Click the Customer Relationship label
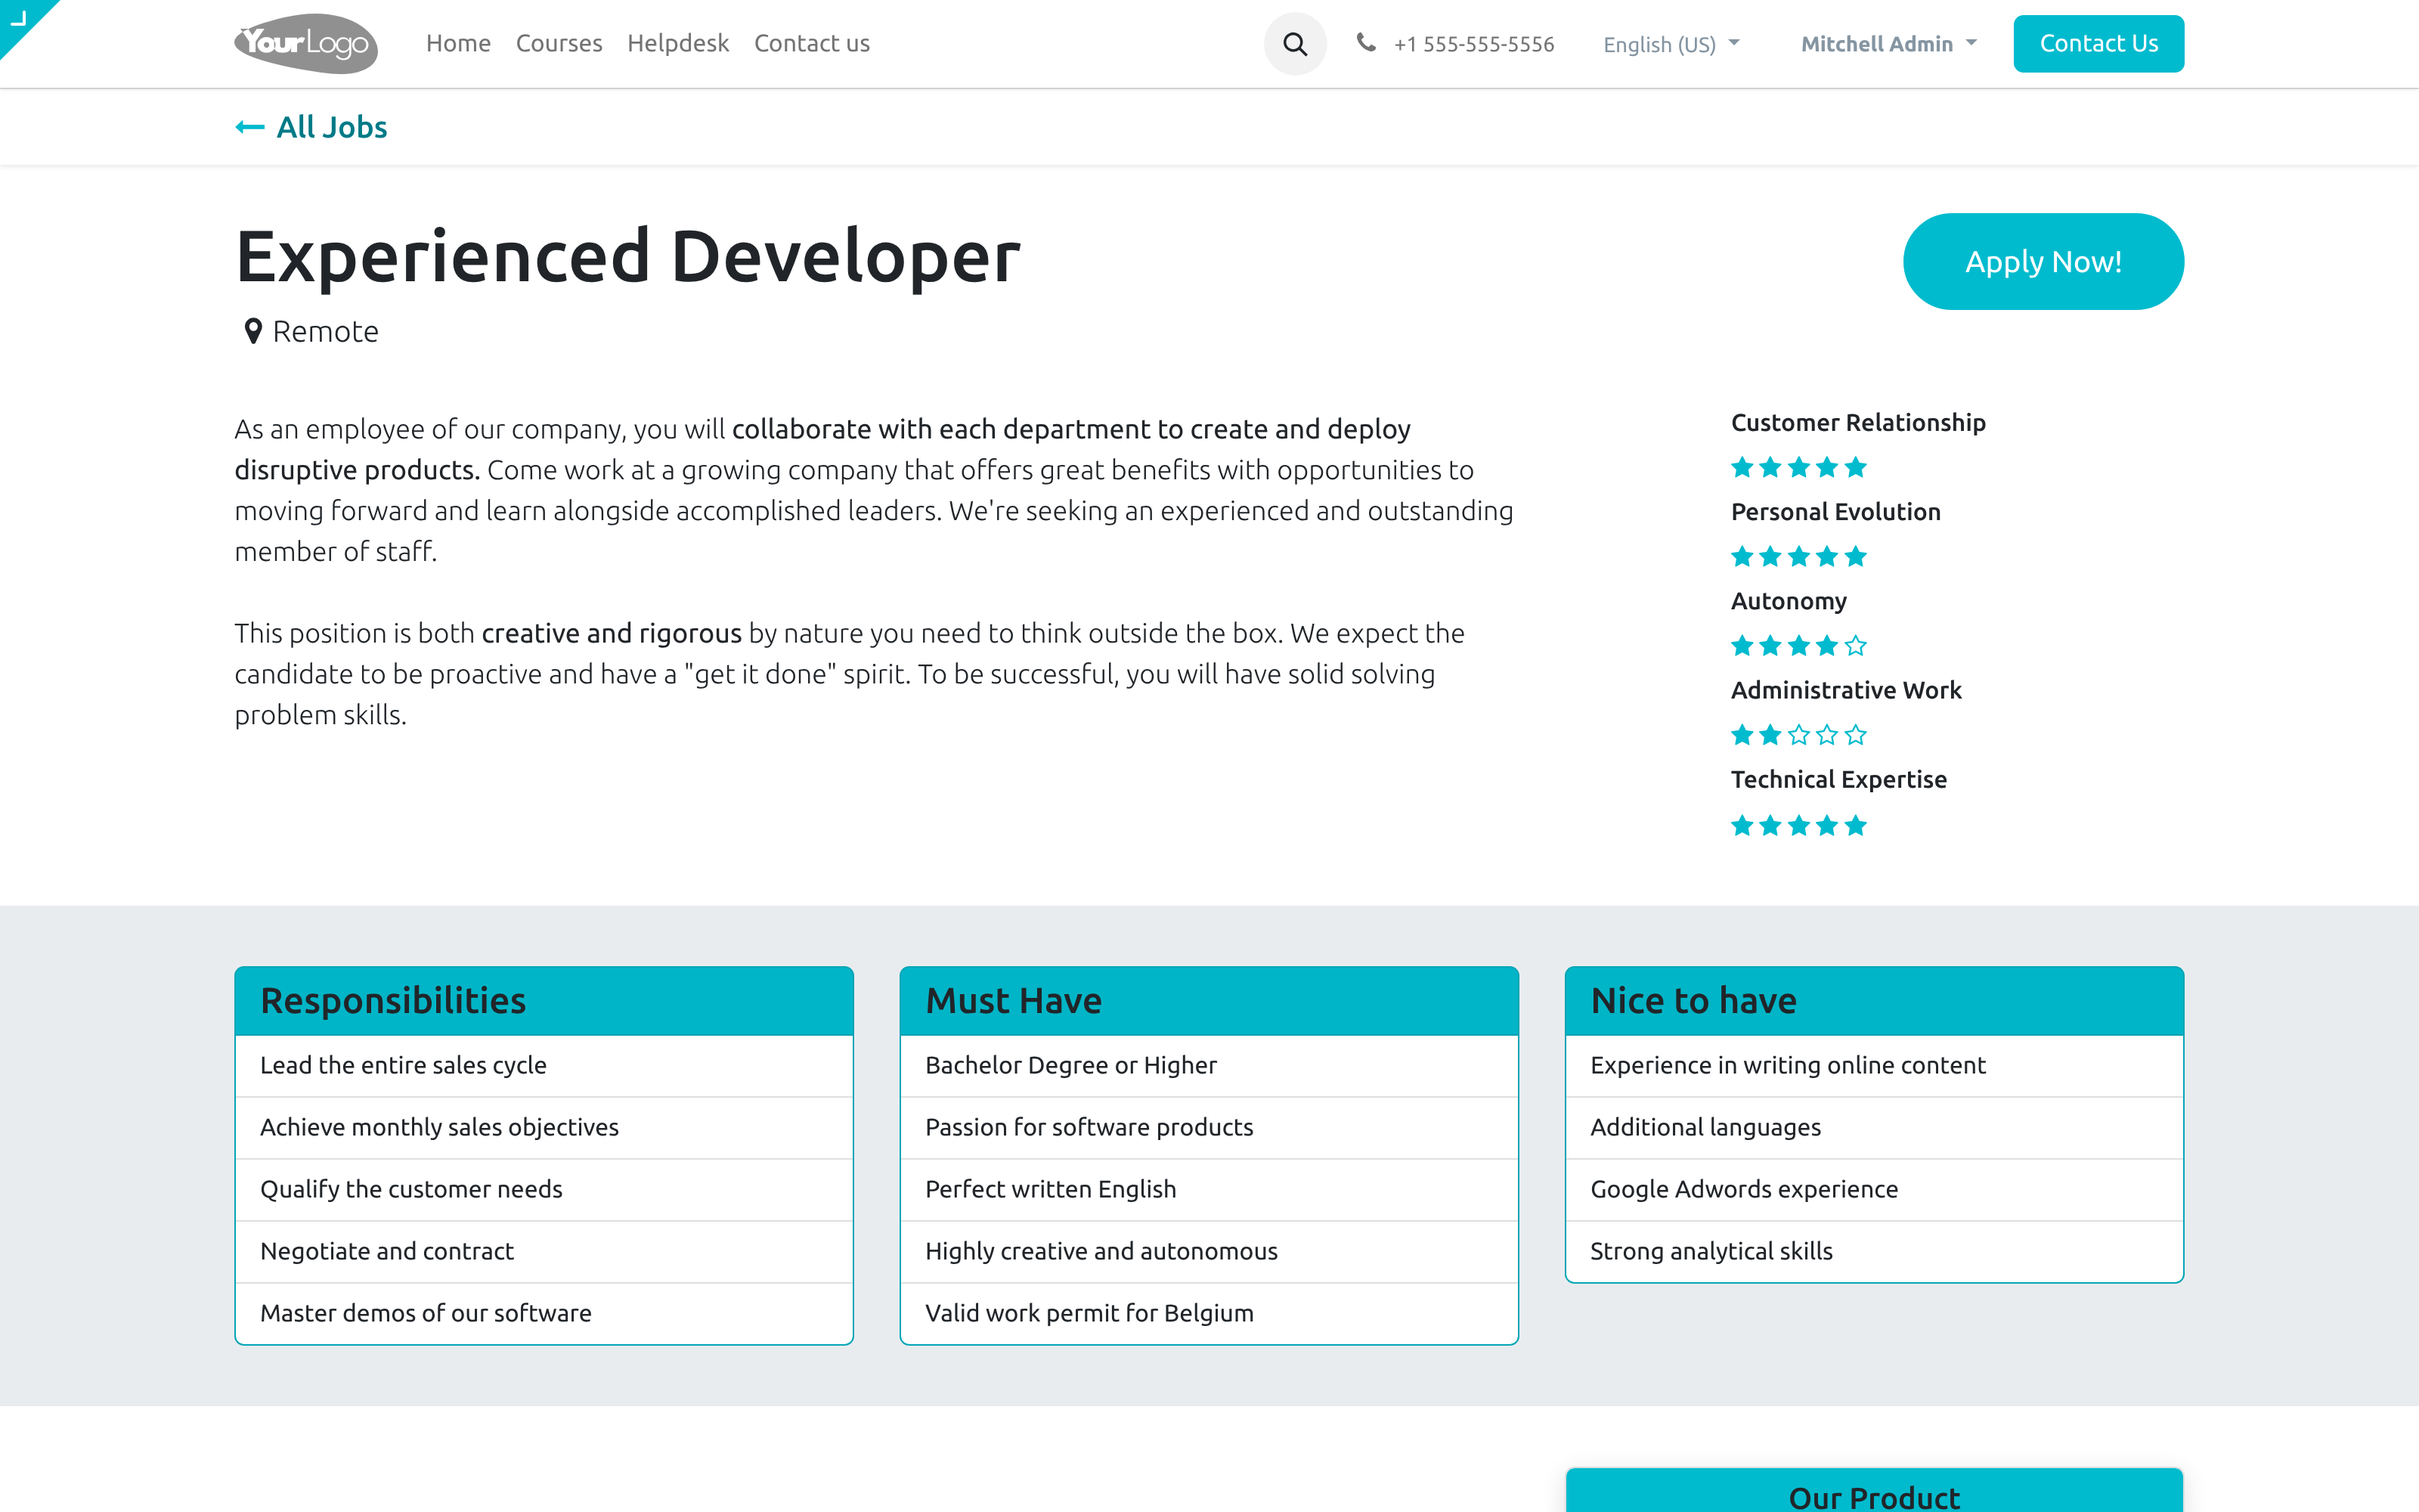2419x1512 pixels. [x=1857, y=422]
